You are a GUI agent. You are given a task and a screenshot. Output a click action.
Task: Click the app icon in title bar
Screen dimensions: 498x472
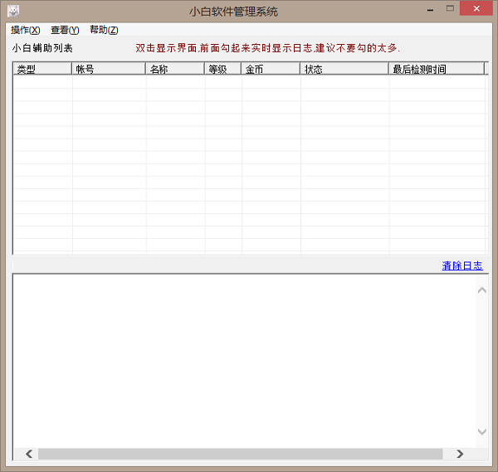13,11
